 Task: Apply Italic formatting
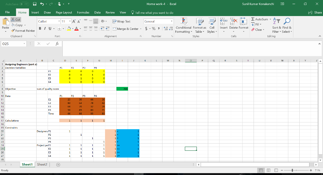(x=45, y=29)
